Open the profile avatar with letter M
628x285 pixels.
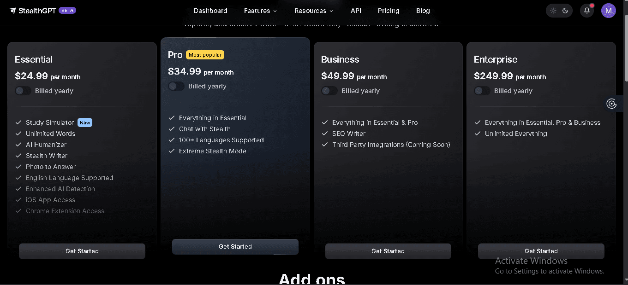point(608,10)
